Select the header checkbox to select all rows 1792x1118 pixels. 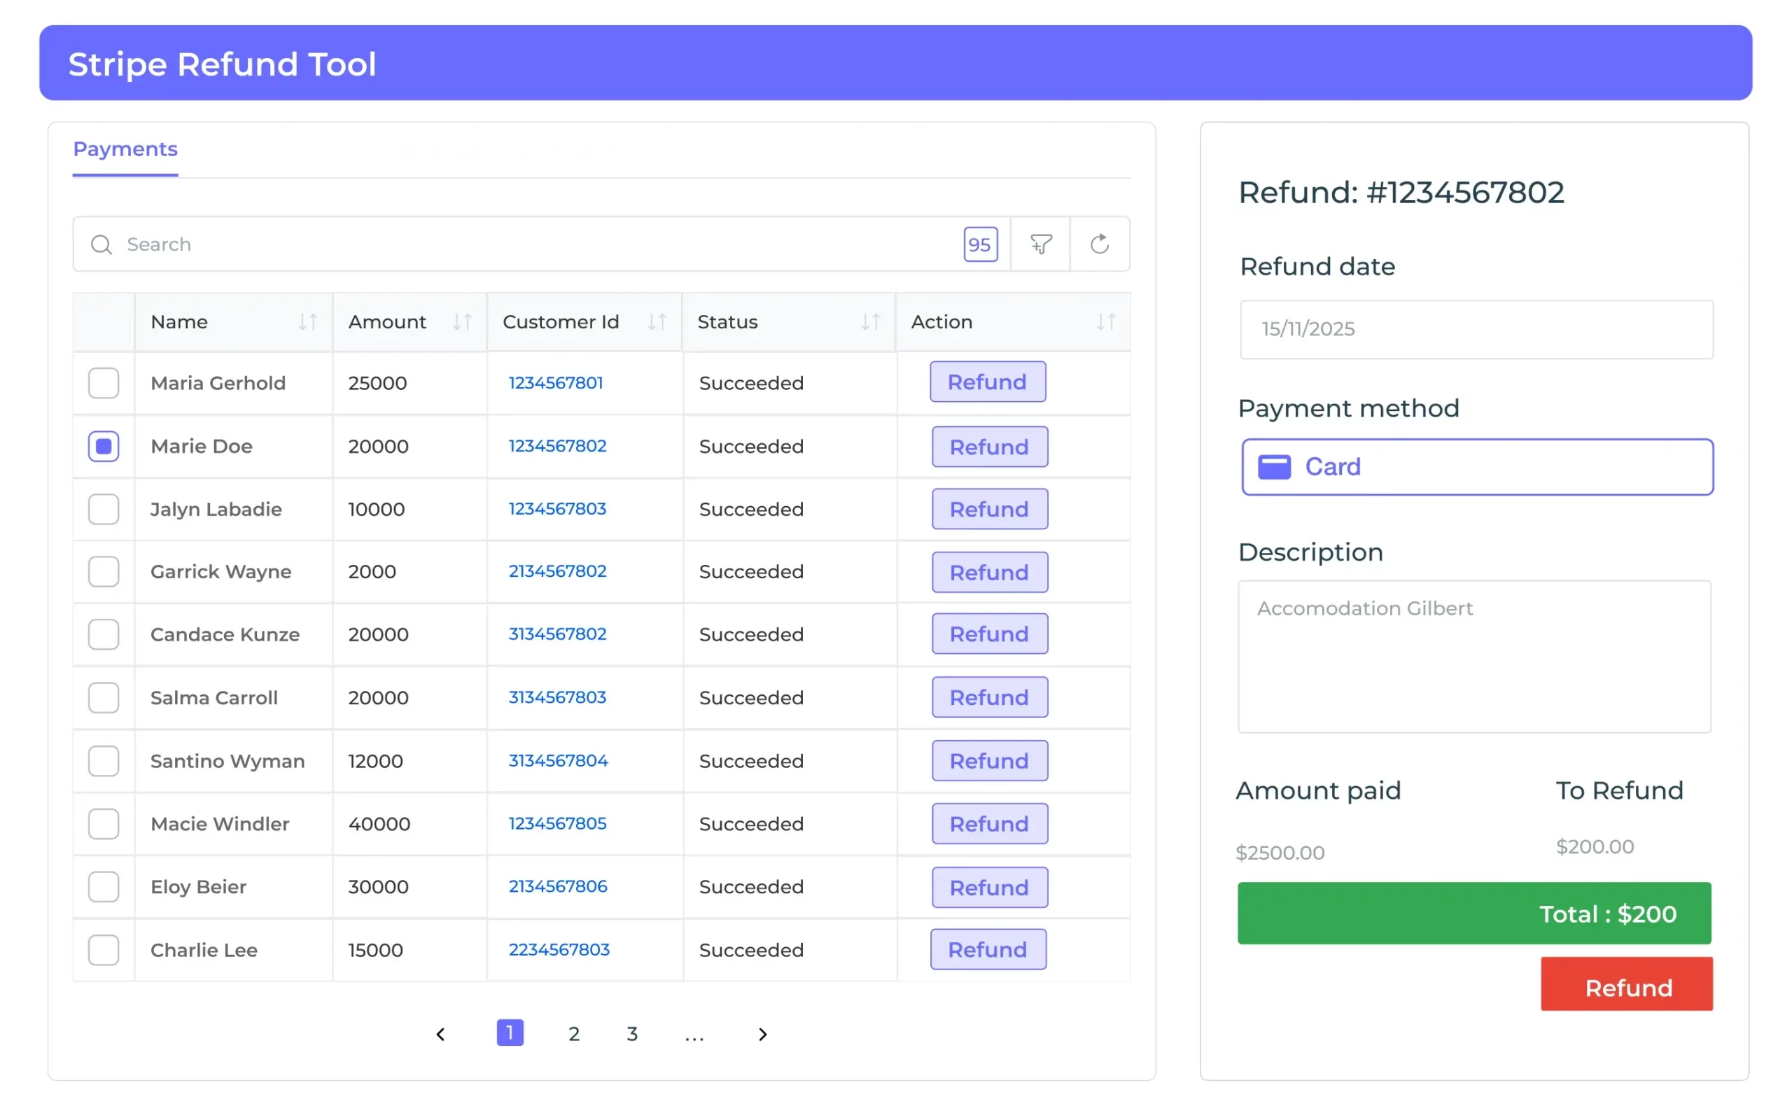point(104,321)
